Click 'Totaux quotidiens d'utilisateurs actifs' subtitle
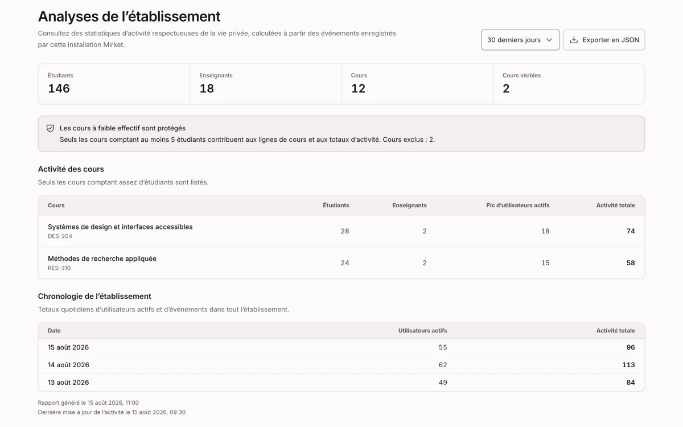This screenshot has width=683, height=427. coord(163,309)
